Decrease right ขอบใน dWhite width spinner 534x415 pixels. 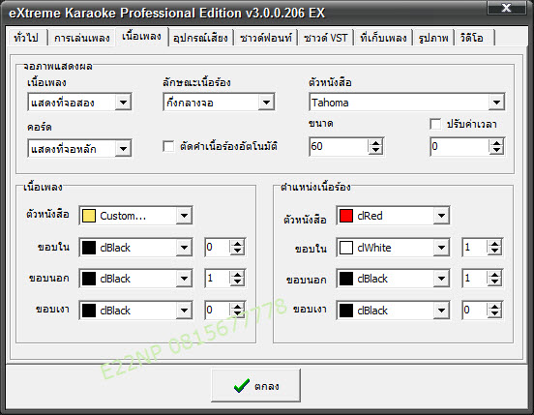pyautogui.click(x=494, y=252)
